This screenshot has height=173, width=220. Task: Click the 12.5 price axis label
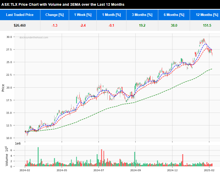coord(9,125)
